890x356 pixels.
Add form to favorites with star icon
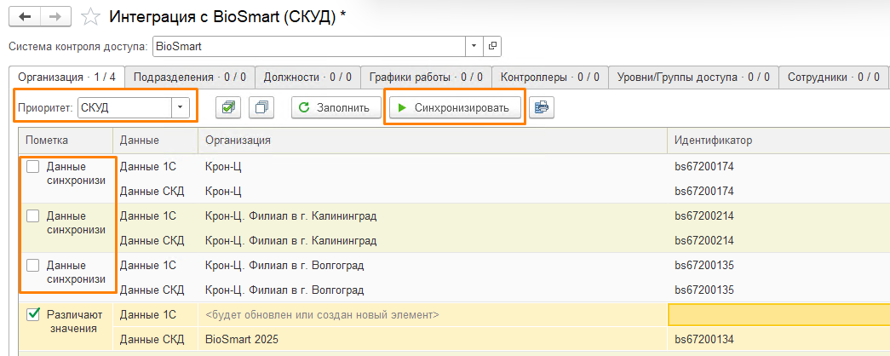coord(88,17)
